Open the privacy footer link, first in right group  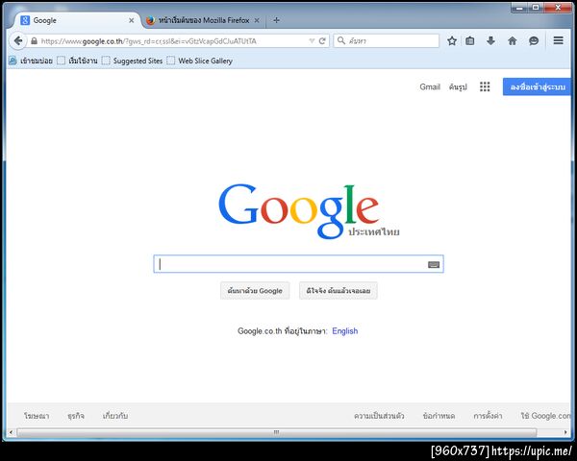tap(379, 416)
